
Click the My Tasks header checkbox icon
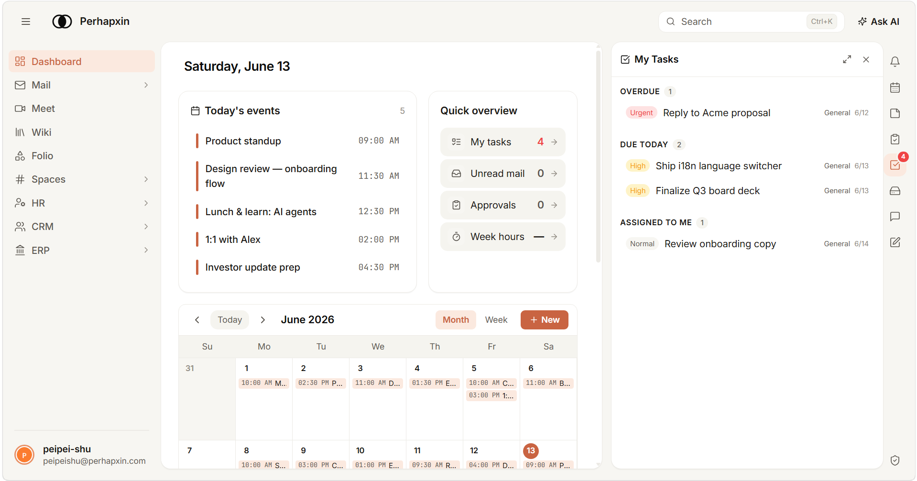point(625,59)
